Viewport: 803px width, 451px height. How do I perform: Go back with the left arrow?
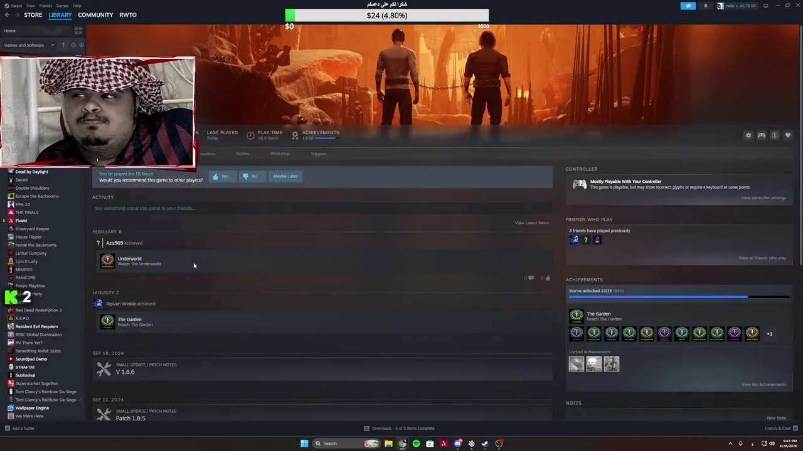coord(8,15)
